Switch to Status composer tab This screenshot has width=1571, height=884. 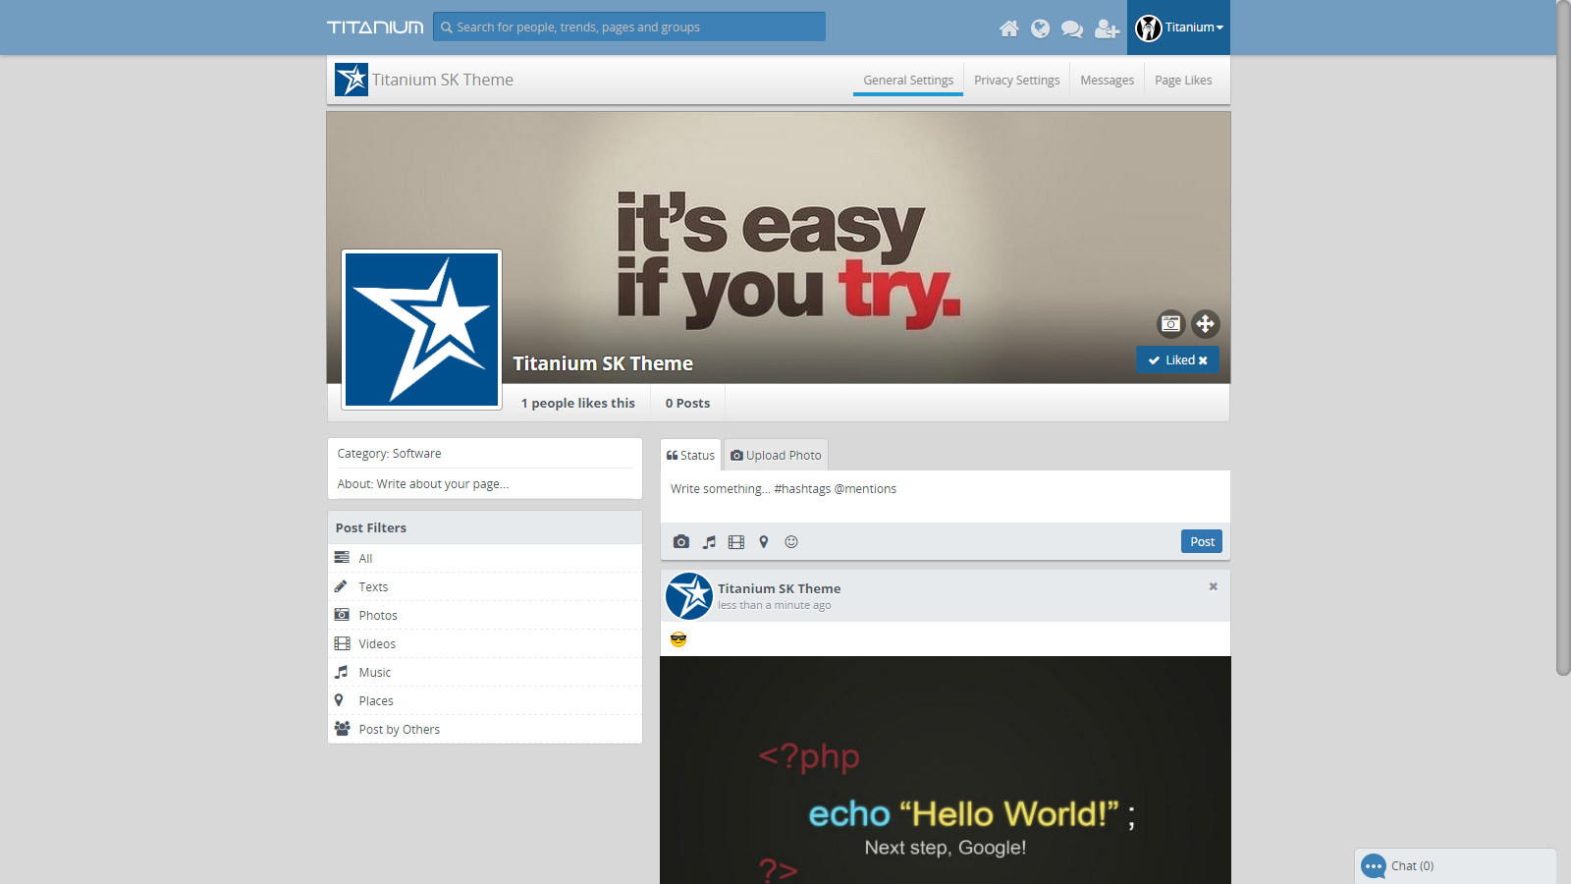click(x=691, y=455)
